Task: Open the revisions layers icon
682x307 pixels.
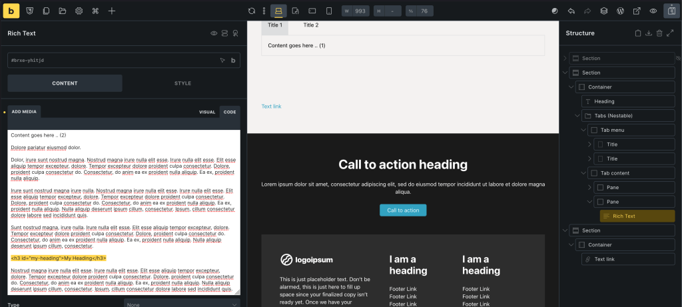Action: click(603, 11)
